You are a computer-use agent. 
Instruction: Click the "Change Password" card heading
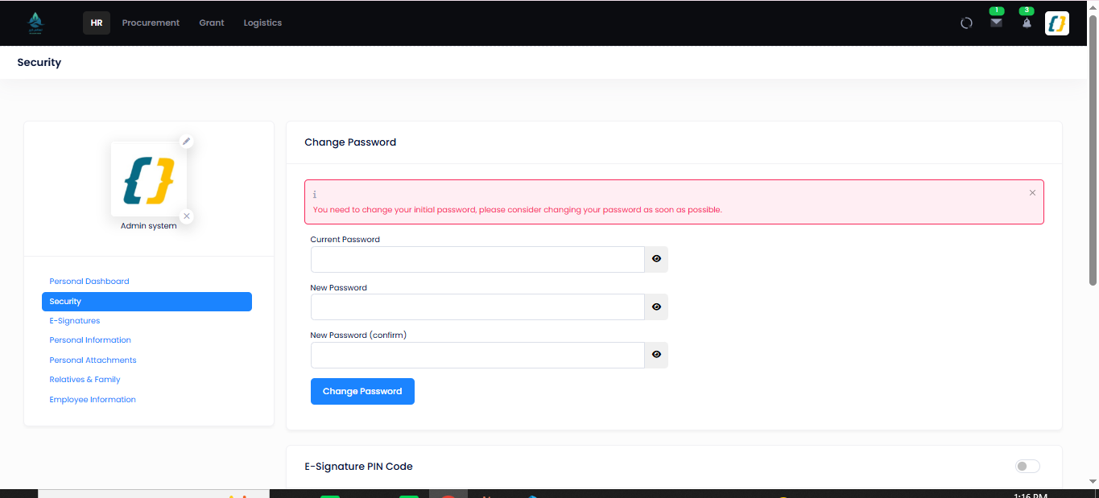click(x=350, y=142)
